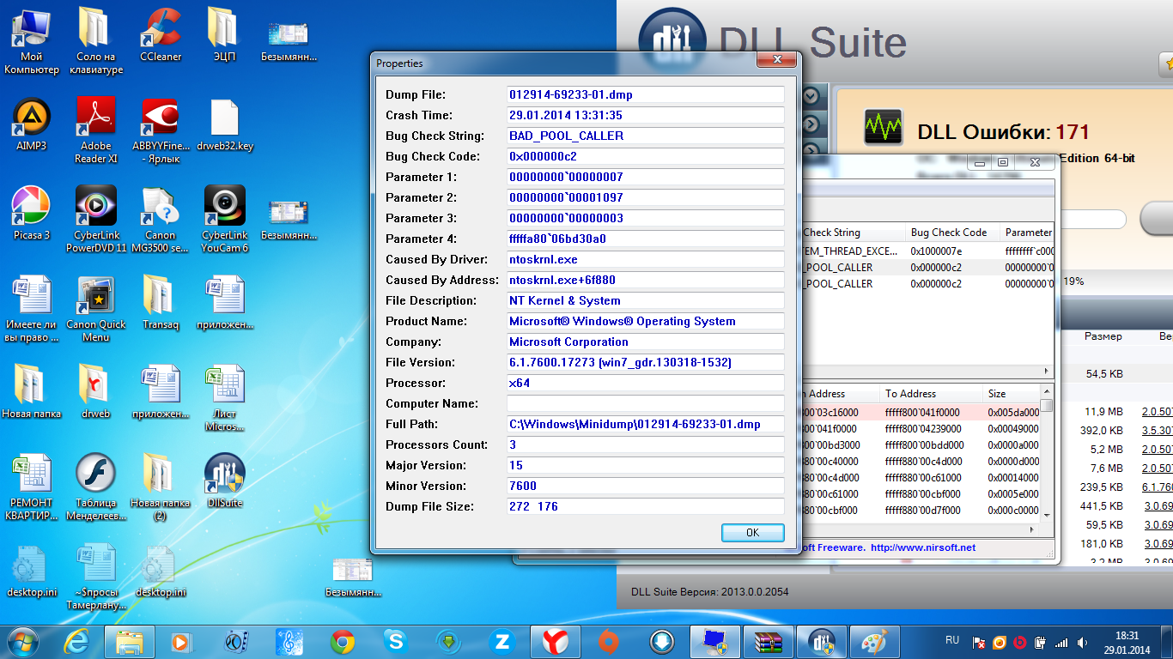Click the Bug Check String field BAD_POOL_CALLER
This screenshot has width=1173, height=659.
(646, 136)
